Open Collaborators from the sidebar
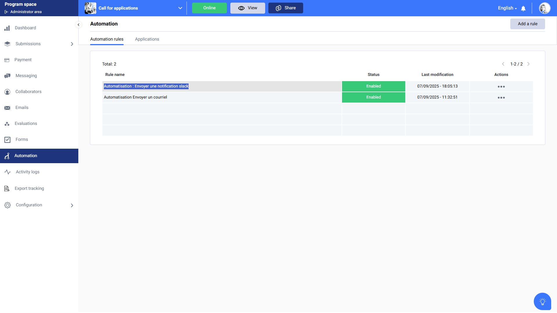This screenshot has height=313, width=557. click(28, 92)
